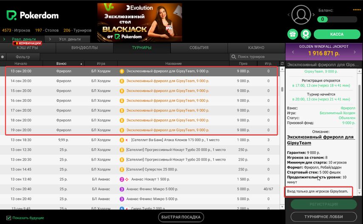The height and width of the screenshot is (224, 363).
Task: Open the СОБЫТИЯ tab
Action: tap(199, 48)
